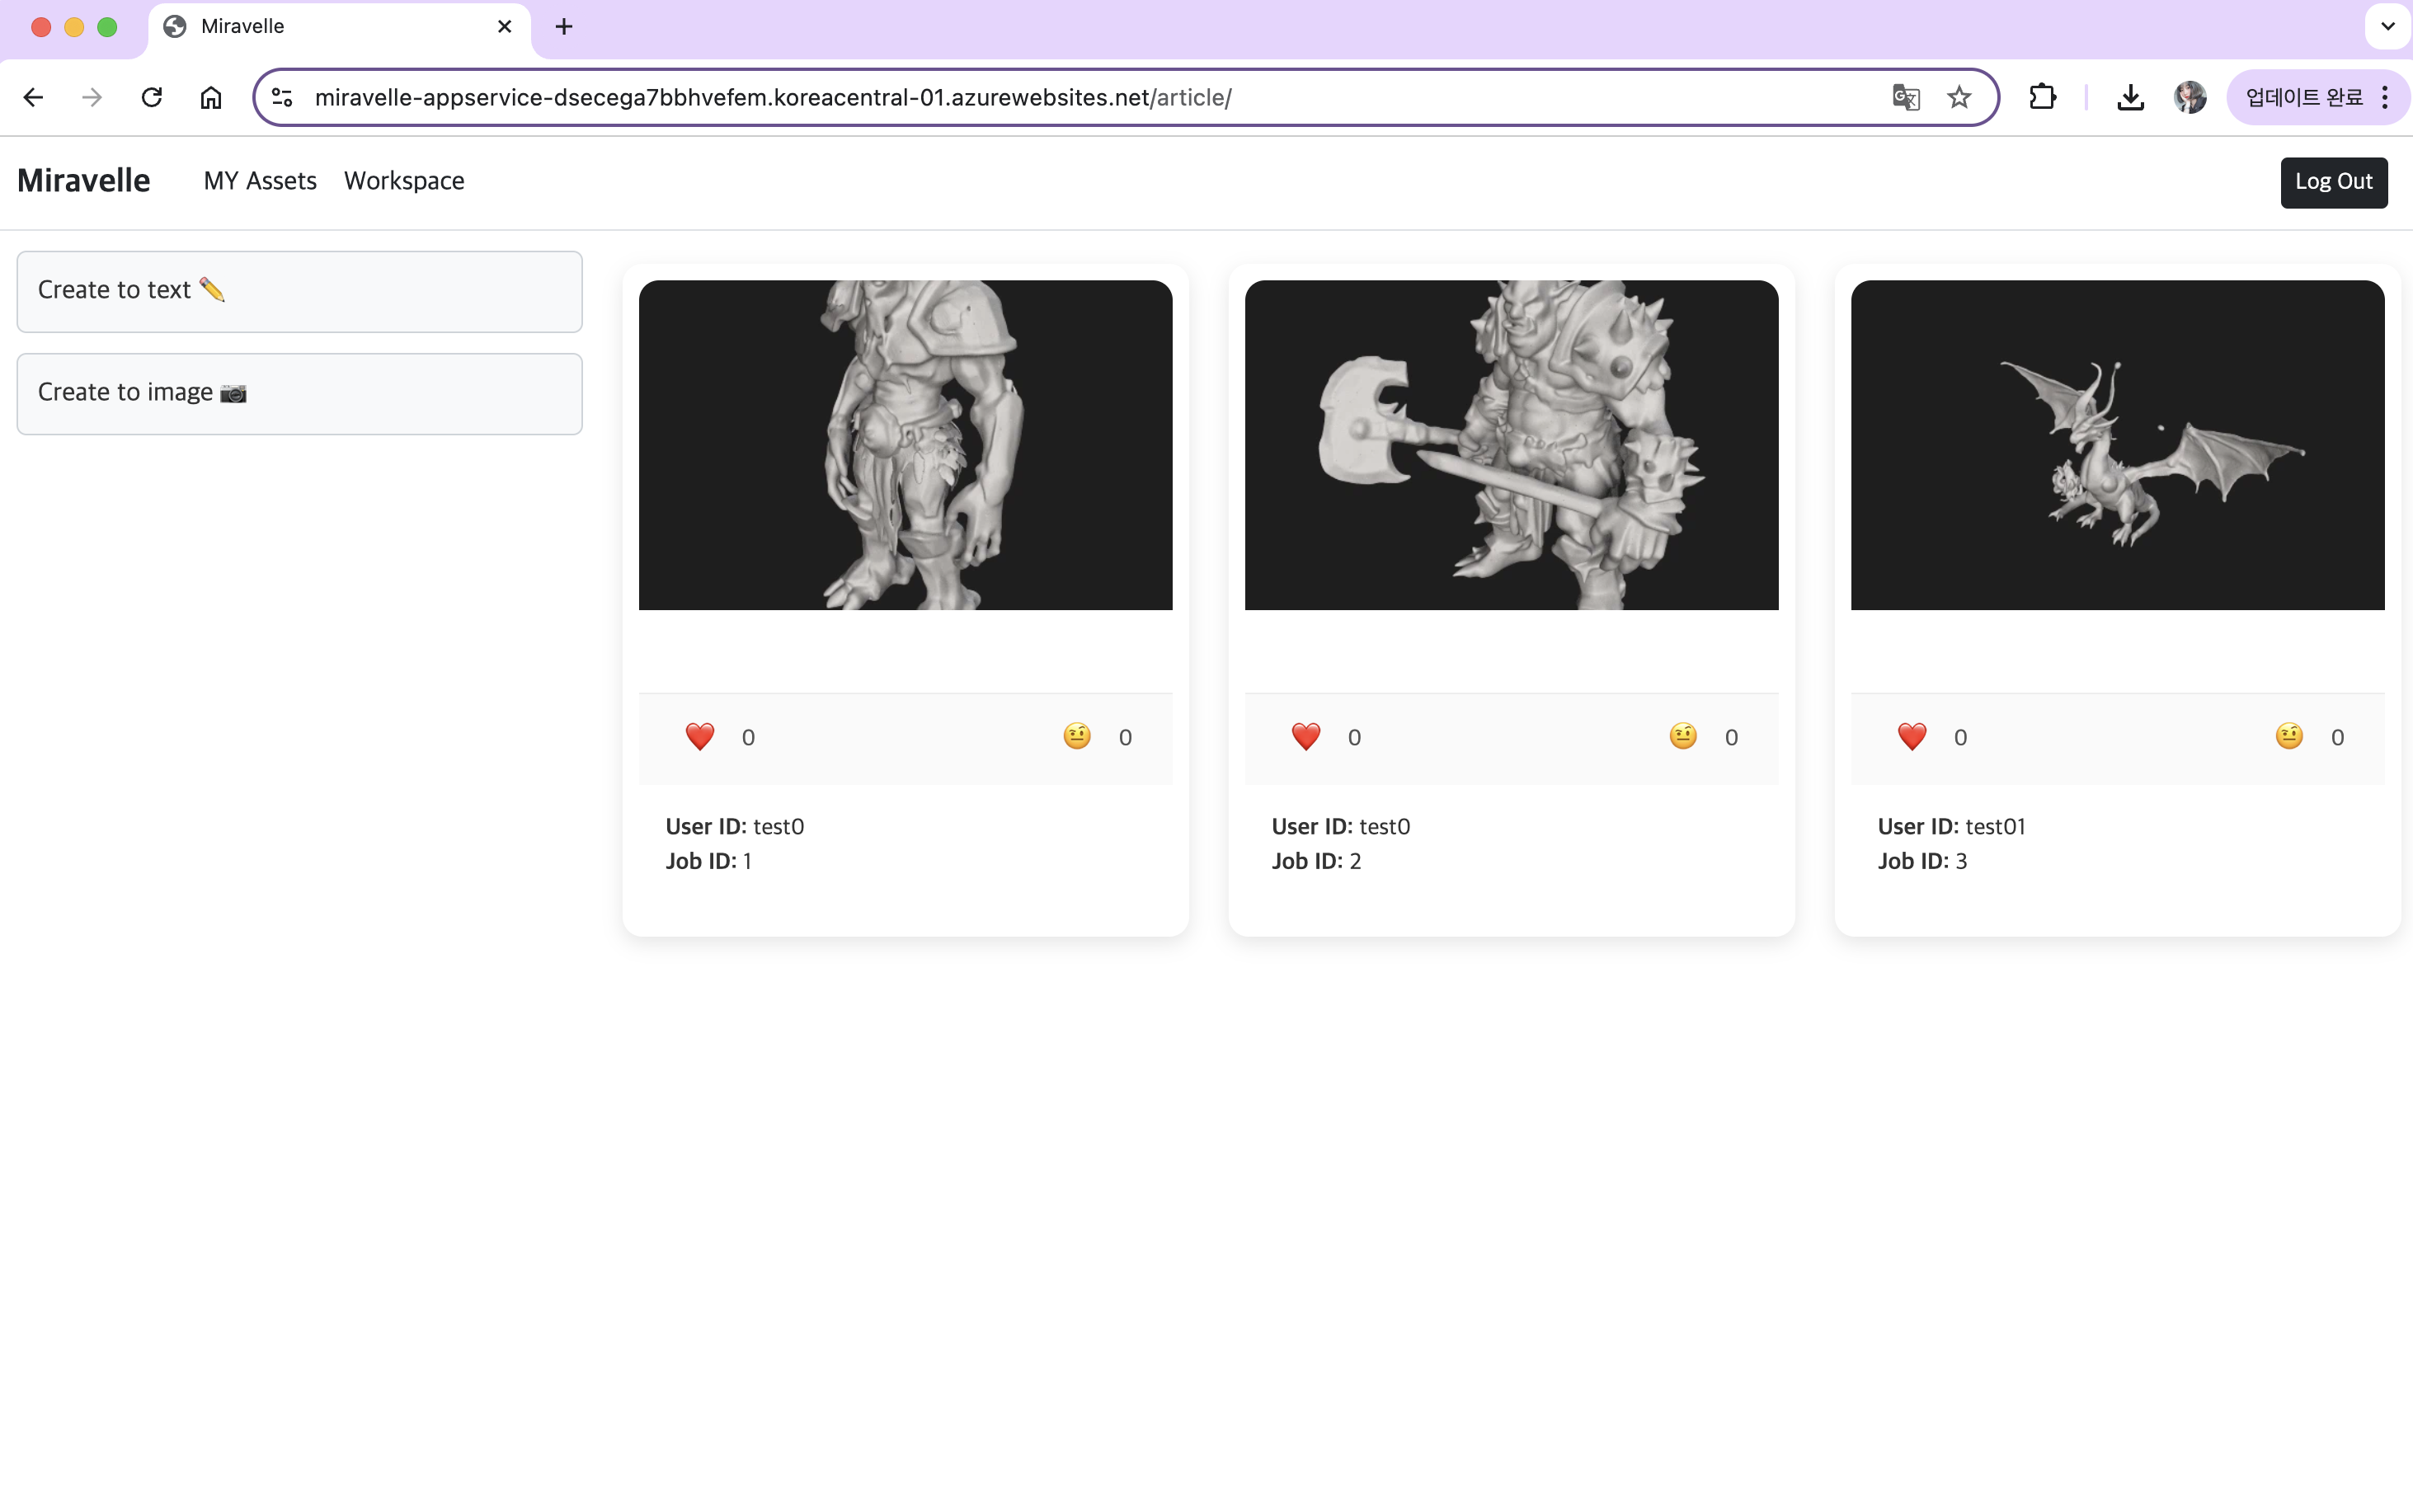Open the dragon model thumbnail

(2118, 444)
